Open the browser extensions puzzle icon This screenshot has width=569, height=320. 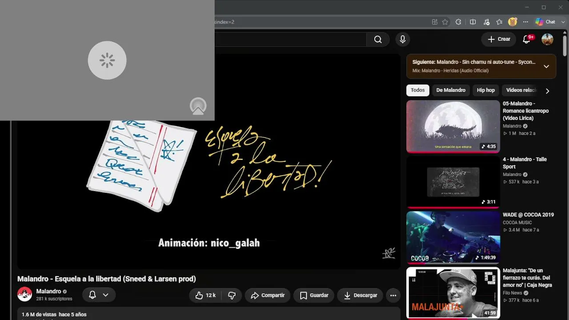[x=458, y=22]
